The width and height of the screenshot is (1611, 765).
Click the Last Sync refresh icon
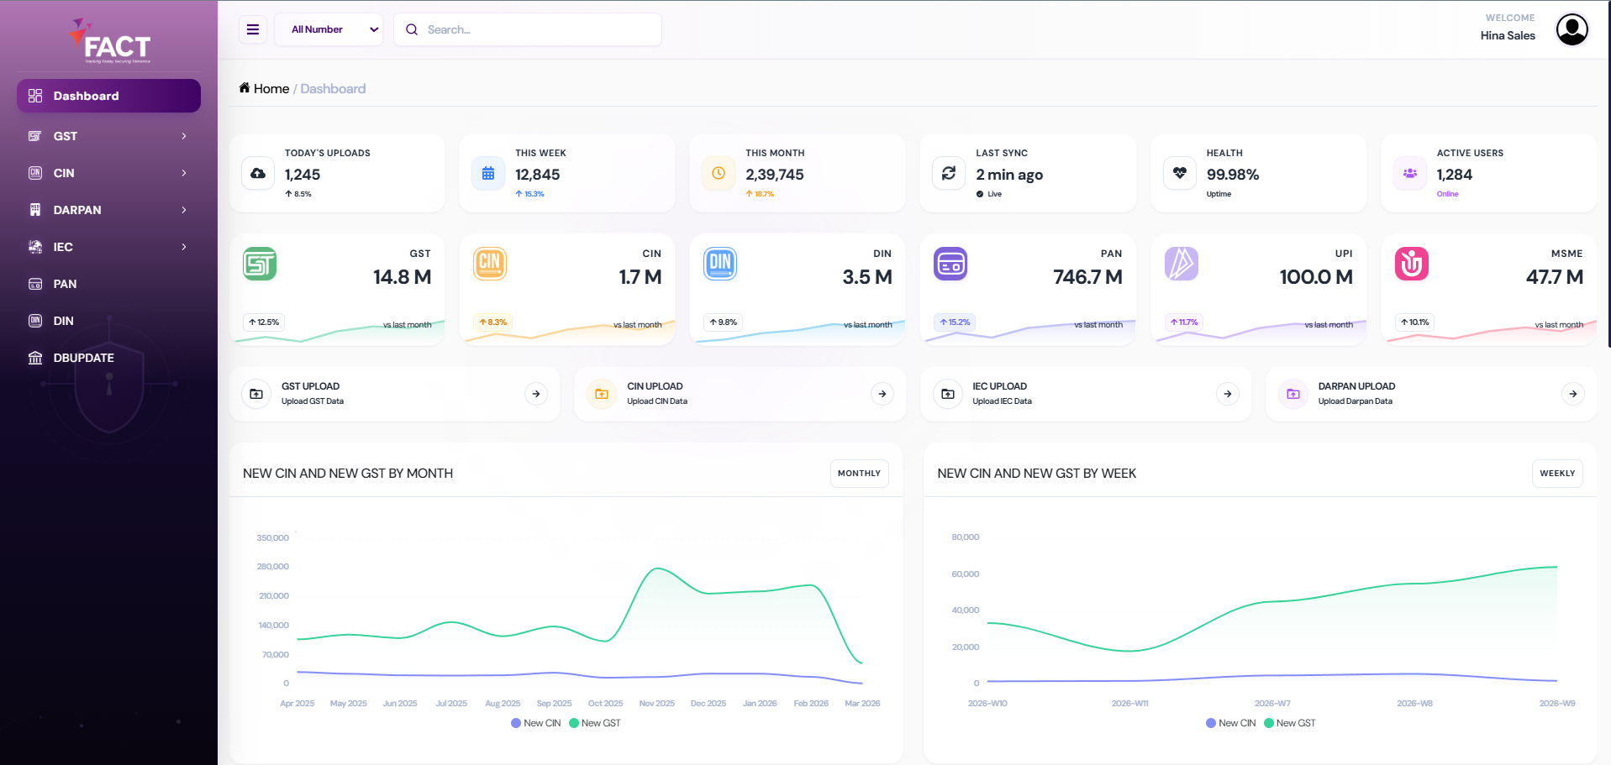(x=949, y=173)
